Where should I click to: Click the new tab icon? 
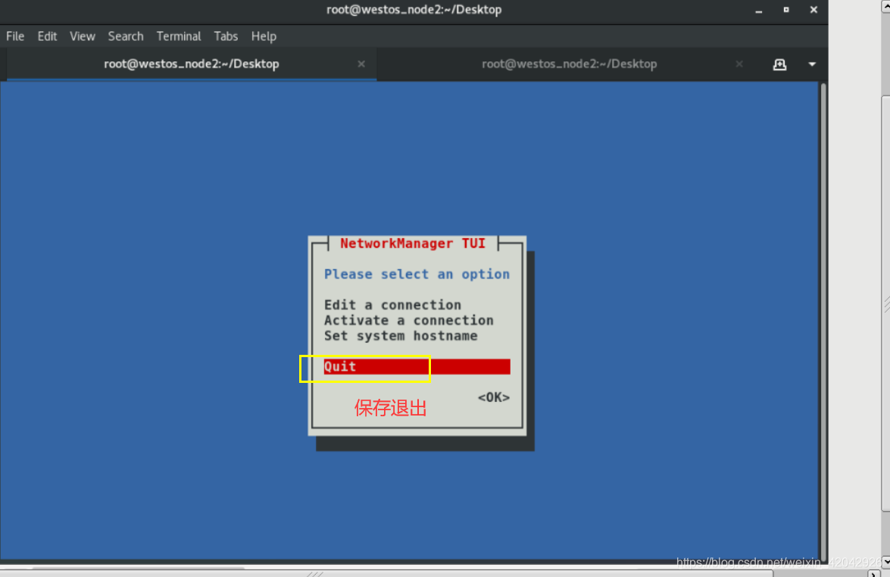pos(780,64)
